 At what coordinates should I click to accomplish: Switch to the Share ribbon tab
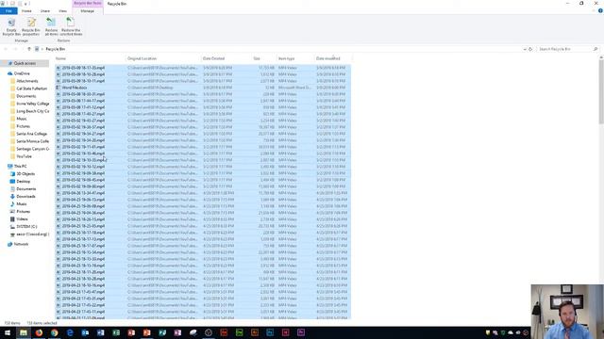[45, 11]
